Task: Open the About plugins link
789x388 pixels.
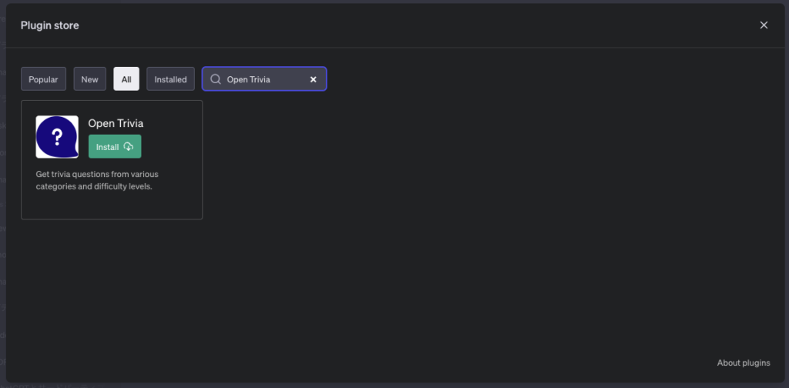Action: tap(744, 363)
